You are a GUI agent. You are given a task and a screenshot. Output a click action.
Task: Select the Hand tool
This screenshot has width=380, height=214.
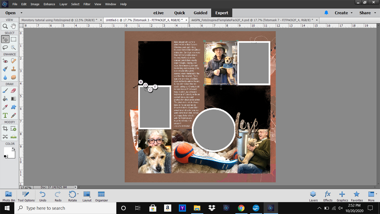click(x=14, y=26)
